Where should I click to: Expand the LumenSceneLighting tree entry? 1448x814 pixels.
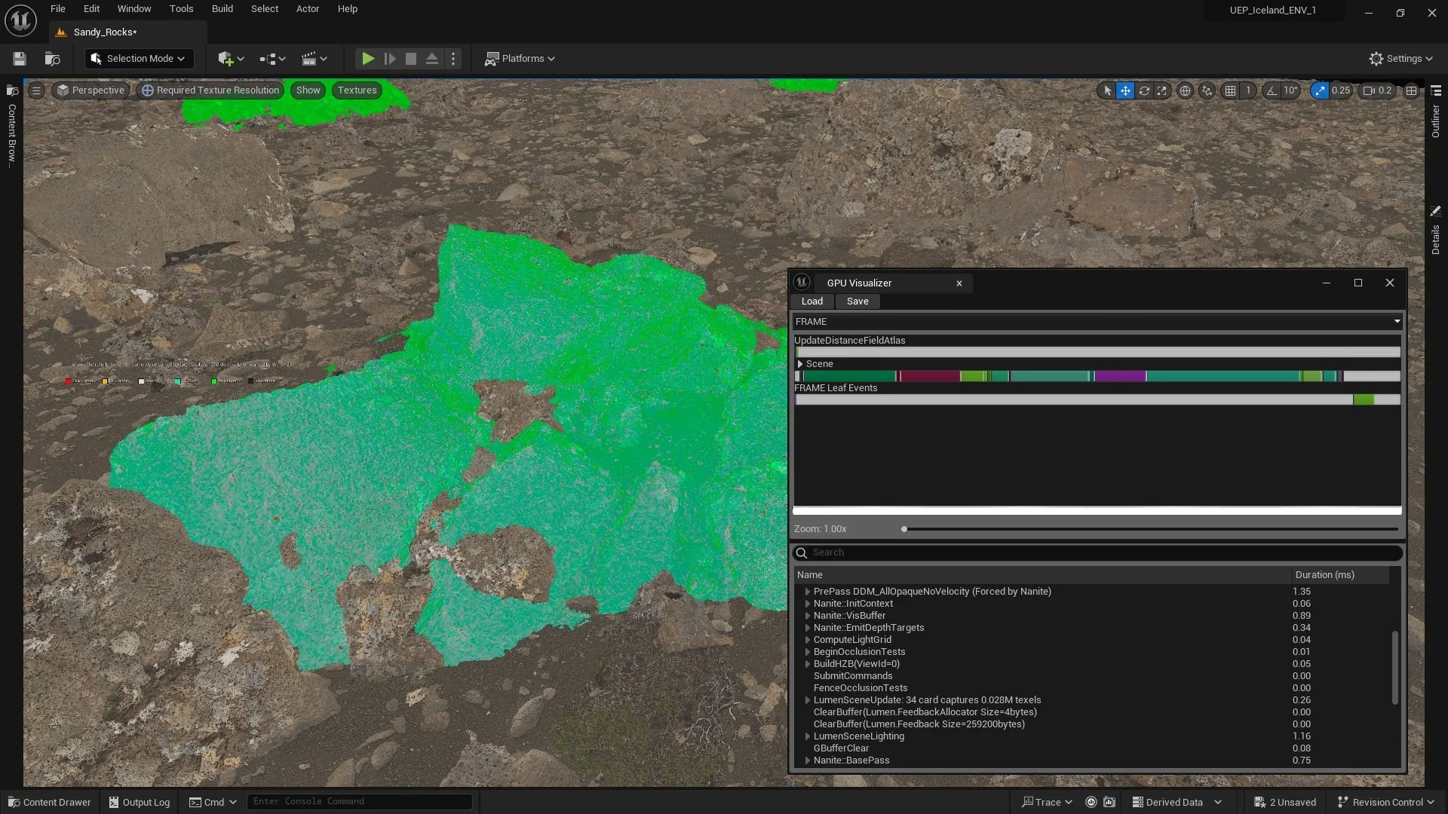click(808, 736)
